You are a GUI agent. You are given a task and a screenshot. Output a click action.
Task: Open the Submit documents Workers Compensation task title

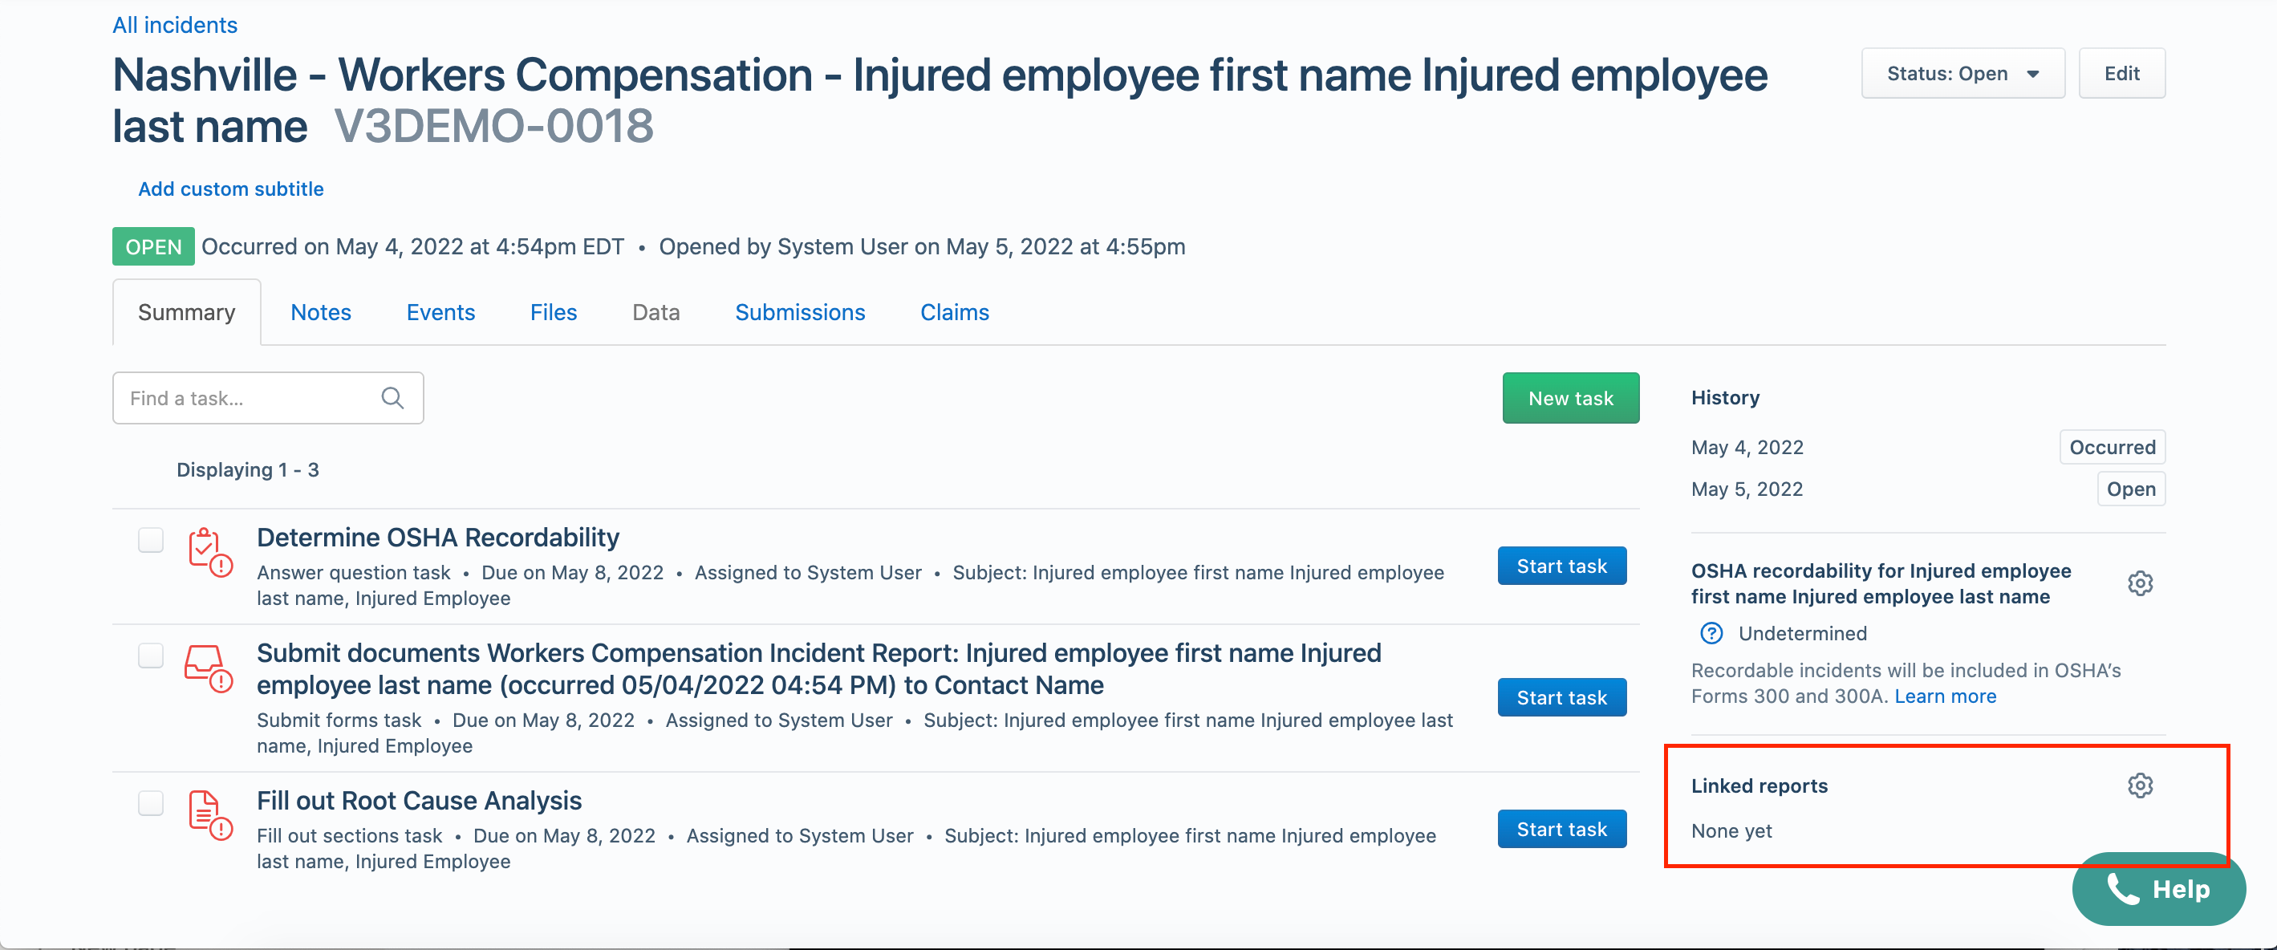point(818,669)
